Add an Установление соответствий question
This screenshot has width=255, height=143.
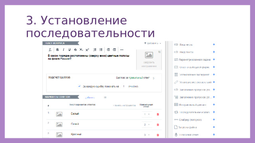click(x=214, y=82)
